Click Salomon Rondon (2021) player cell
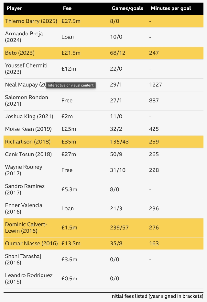The width and height of the screenshot is (207, 302). coord(27,100)
